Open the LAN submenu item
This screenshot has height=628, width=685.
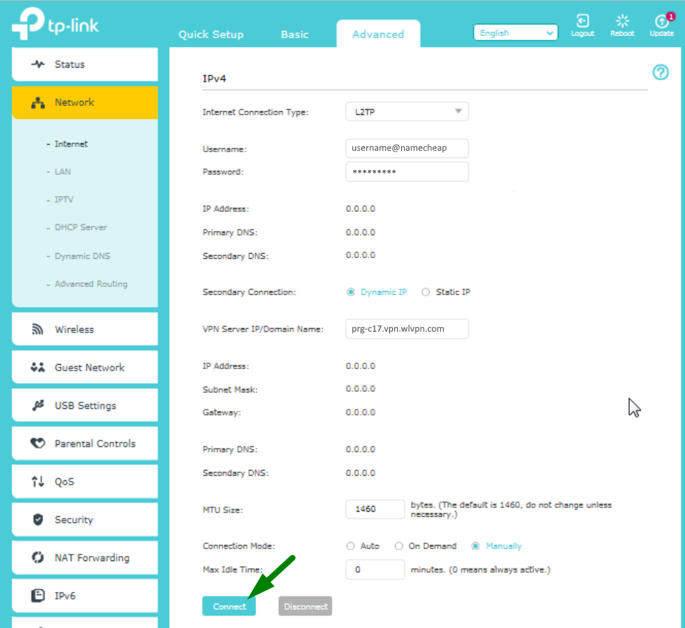[x=63, y=171]
